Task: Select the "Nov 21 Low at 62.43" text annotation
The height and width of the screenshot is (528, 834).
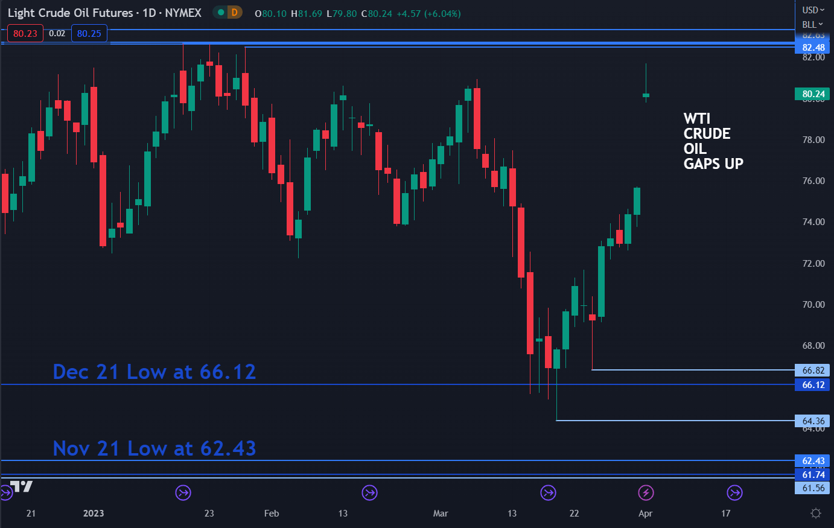Action: [x=154, y=448]
